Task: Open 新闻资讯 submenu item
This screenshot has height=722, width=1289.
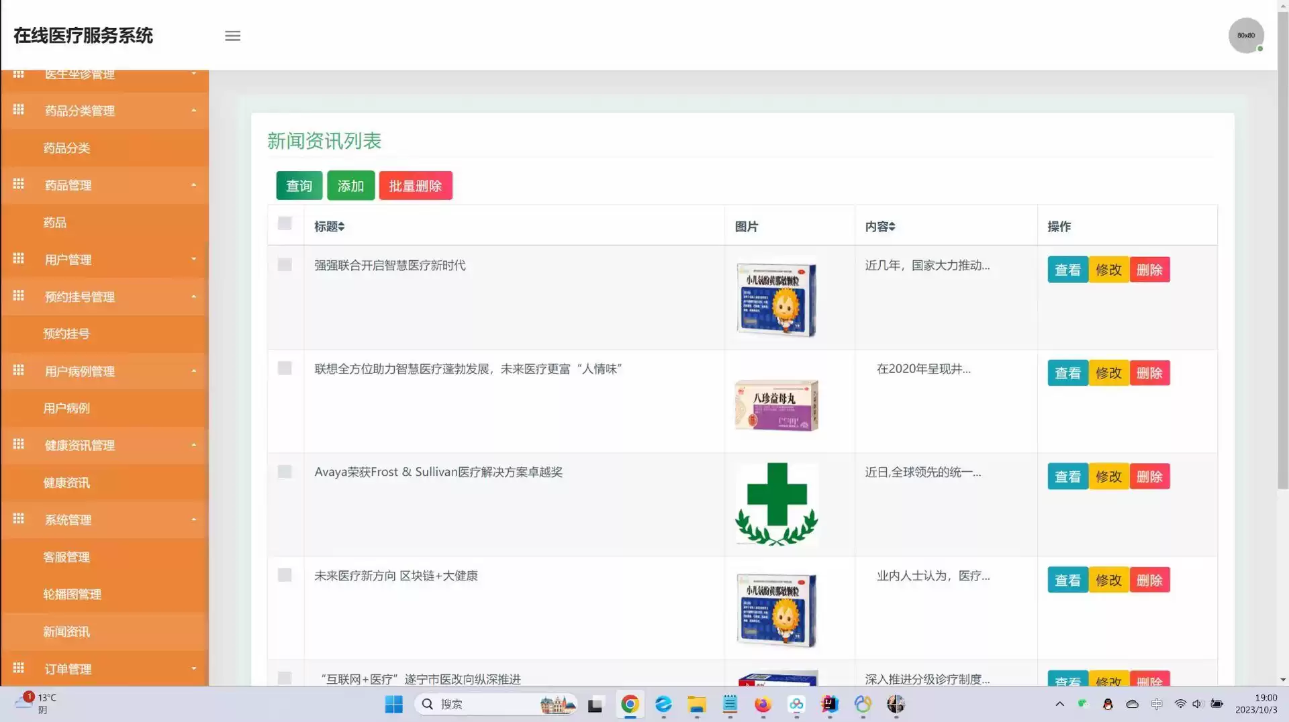Action: pos(66,631)
